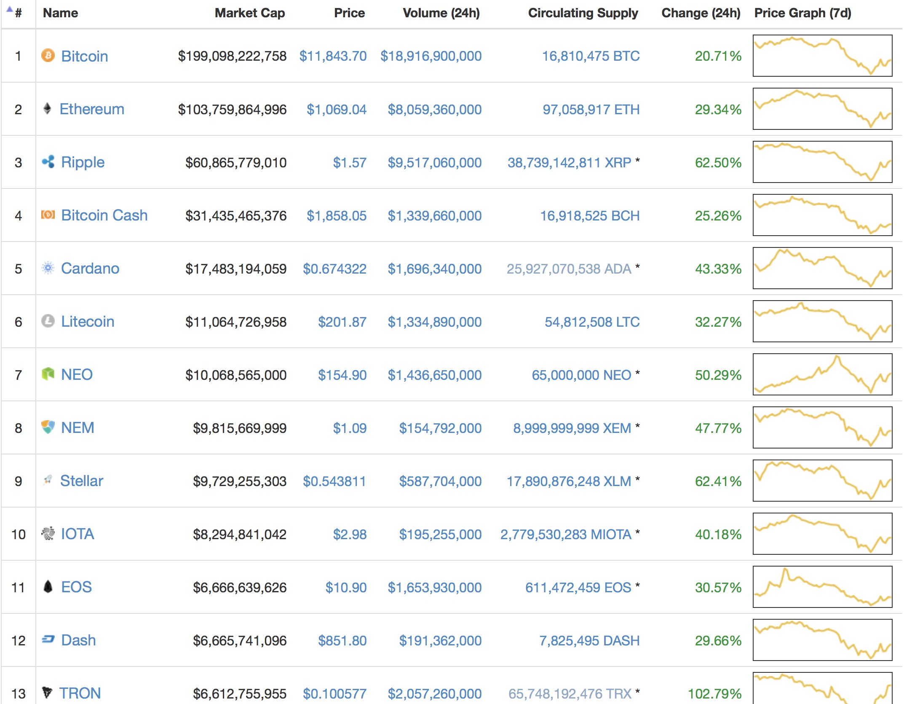Click NEO volume $1,436,650,000

click(435, 375)
